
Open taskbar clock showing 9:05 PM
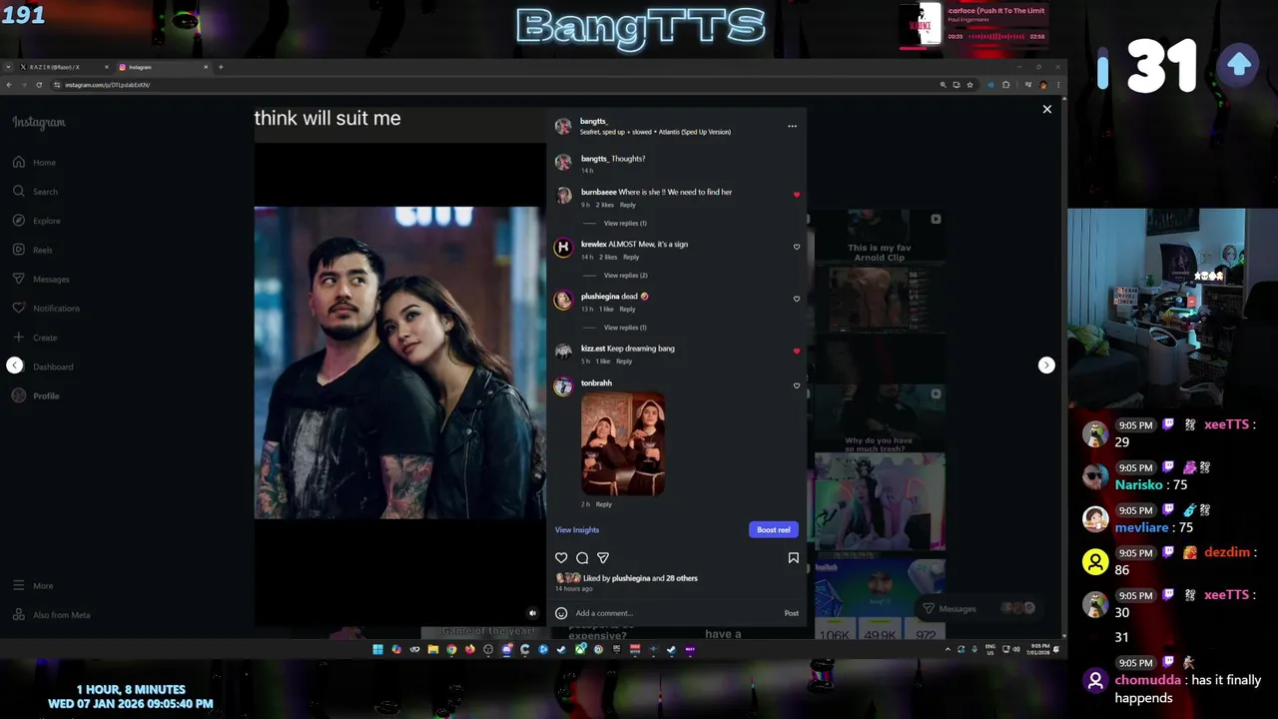(1037, 649)
